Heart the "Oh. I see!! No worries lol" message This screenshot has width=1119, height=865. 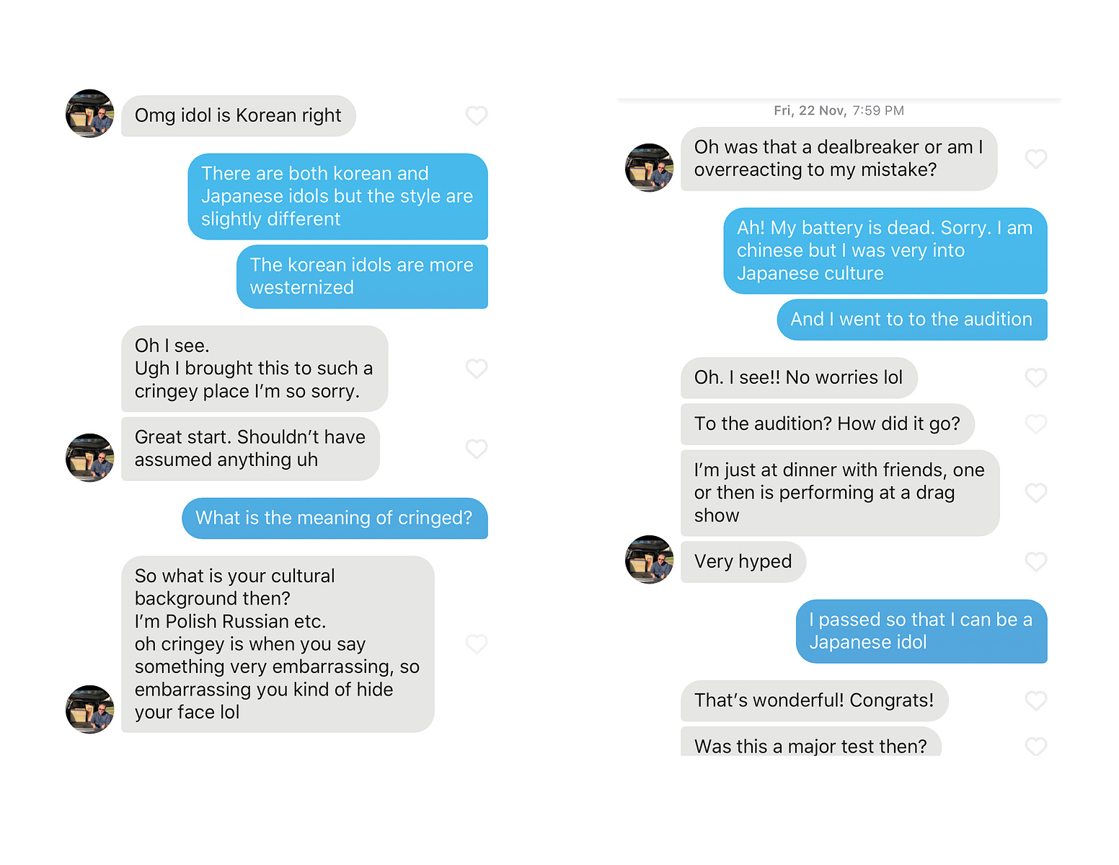click(x=1036, y=377)
